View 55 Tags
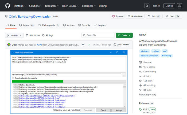This screenshot has width=187, height=115. [x=48, y=35]
